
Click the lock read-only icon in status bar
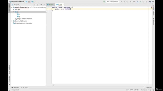(x=150, y=90)
